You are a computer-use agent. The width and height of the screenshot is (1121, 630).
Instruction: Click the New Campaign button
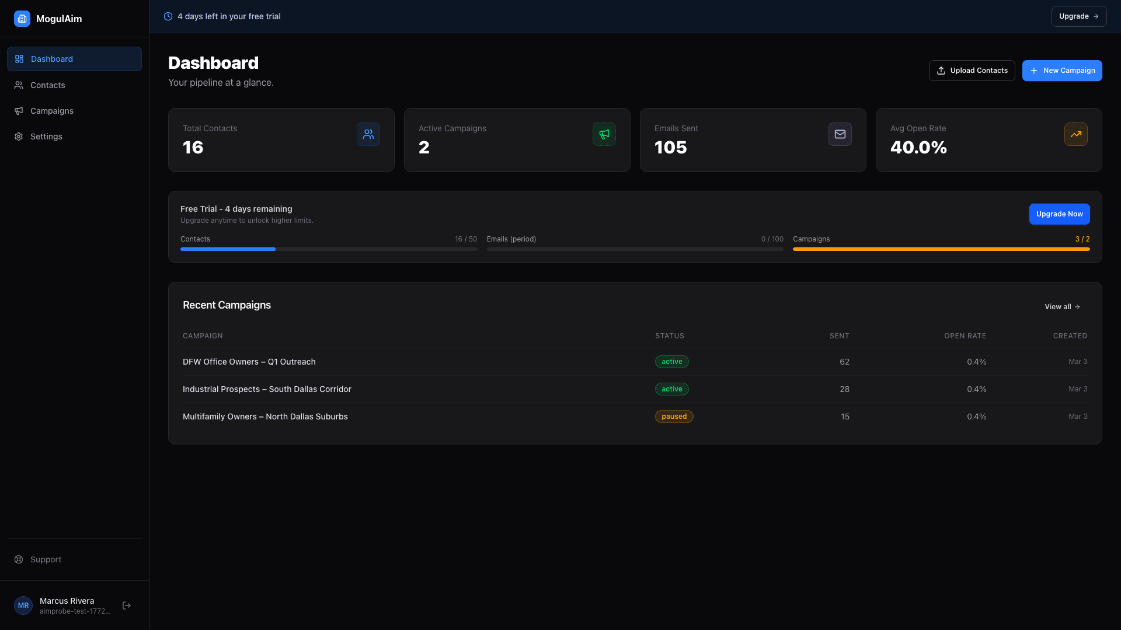[x=1062, y=70]
